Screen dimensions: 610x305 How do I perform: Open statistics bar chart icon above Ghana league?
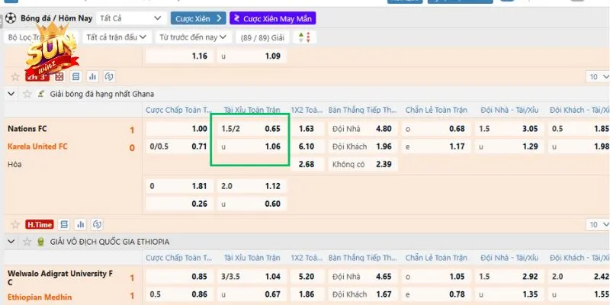click(92, 77)
